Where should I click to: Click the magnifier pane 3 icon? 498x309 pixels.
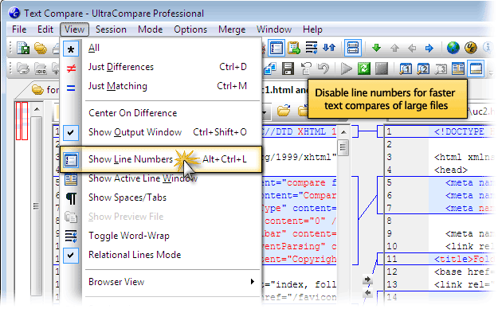441,68
